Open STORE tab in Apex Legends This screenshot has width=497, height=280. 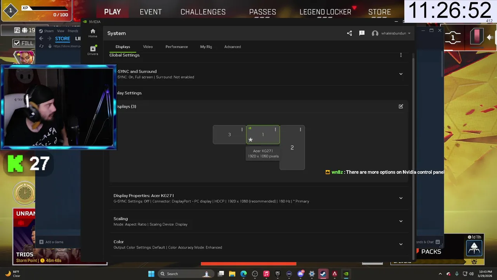pos(380,12)
